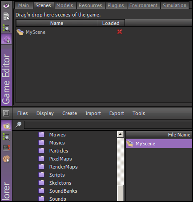This screenshot has height=202, width=193.
Task: Click the PixelMaps folder icon
Action: point(41,159)
